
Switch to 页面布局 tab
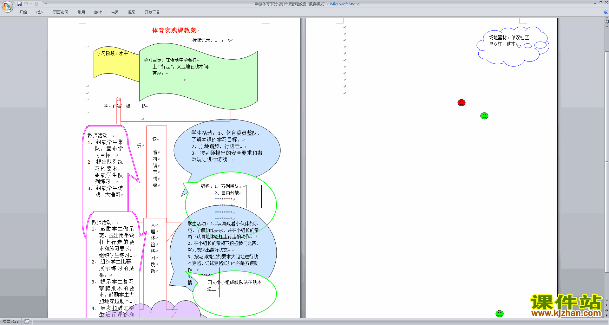pyautogui.click(x=61, y=12)
